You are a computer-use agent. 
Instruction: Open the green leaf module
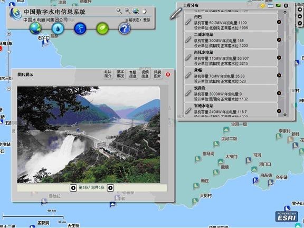[x=102, y=28]
